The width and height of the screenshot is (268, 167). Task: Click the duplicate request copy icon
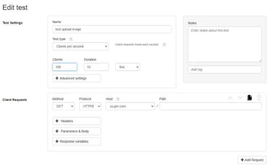click(x=250, y=98)
